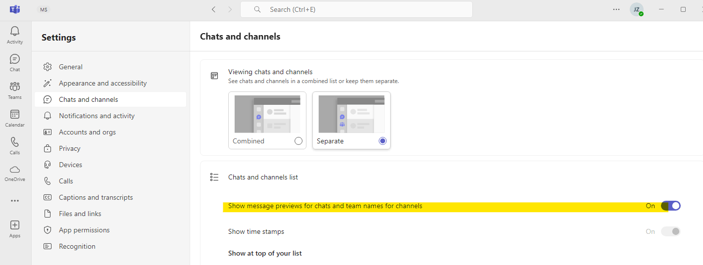Select Chats and channels settings

(110, 99)
